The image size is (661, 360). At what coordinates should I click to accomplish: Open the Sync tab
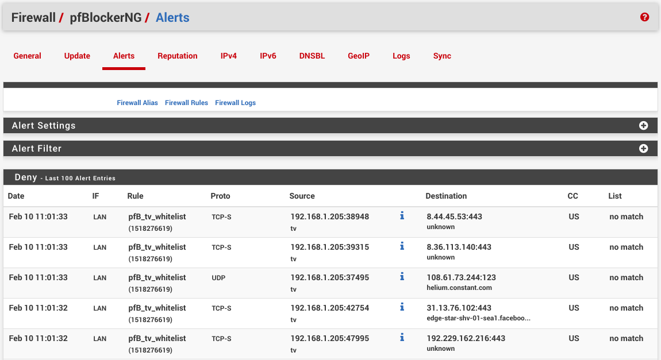pyautogui.click(x=442, y=56)
